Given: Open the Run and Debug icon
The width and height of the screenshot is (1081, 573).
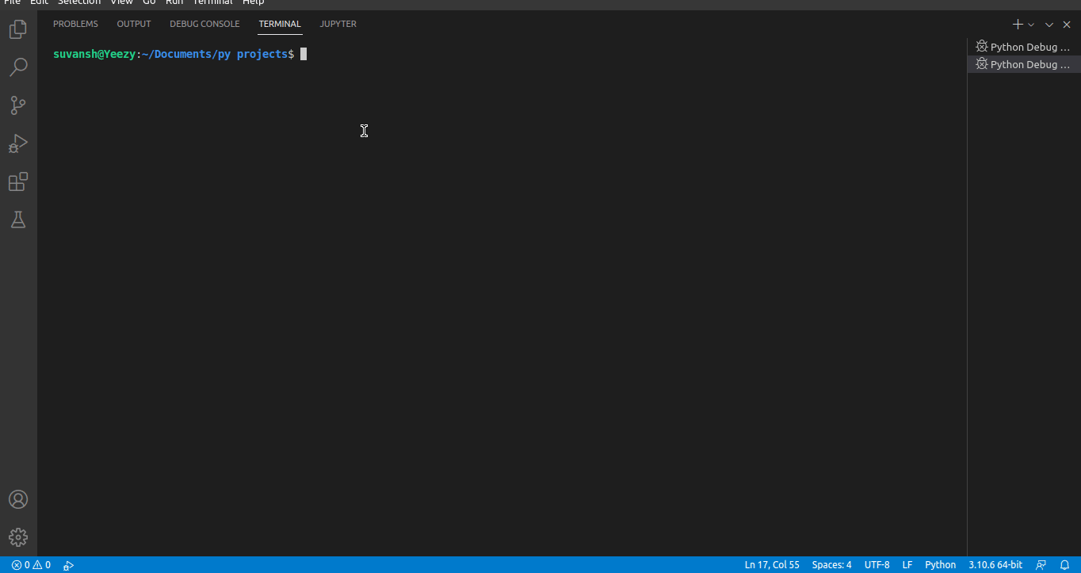Looking at the screenshot, I should point(17,143).
